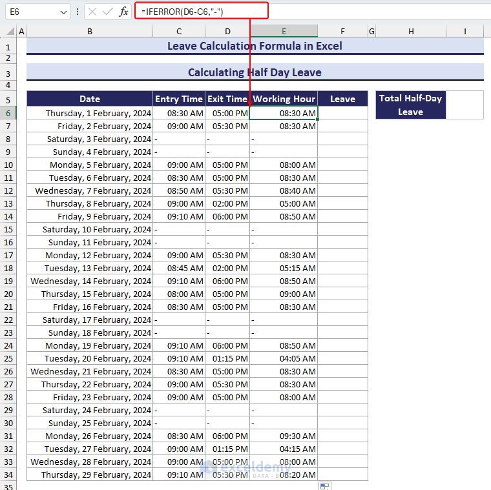This screenshot has width=491, height=490.
Task: Select exit time 05:00 PM for 1 February
Action: point(227,113)
